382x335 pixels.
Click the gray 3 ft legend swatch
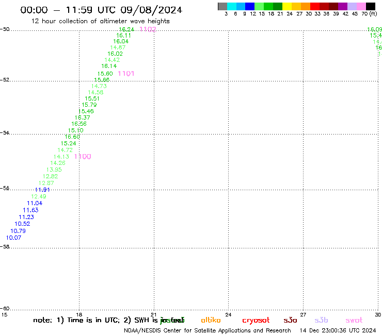coord(222,6)
